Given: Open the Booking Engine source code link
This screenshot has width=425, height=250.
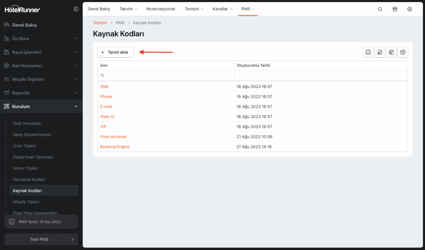Looking at the screenshot, I should pos(115,147).
